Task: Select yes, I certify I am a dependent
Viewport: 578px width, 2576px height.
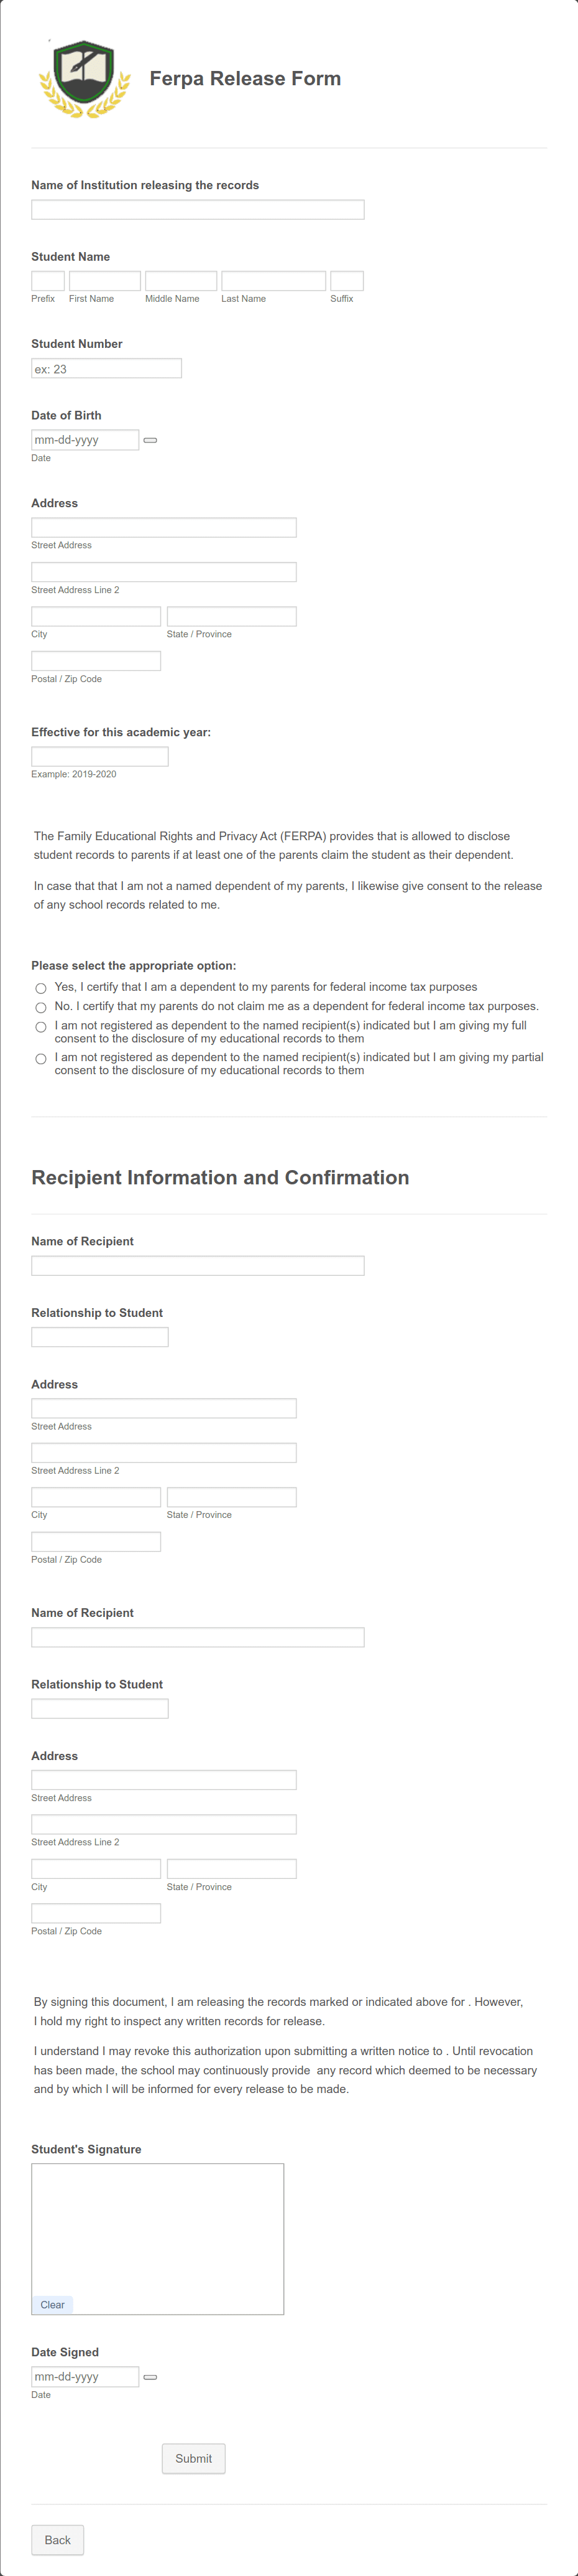Action: (40, 988)
